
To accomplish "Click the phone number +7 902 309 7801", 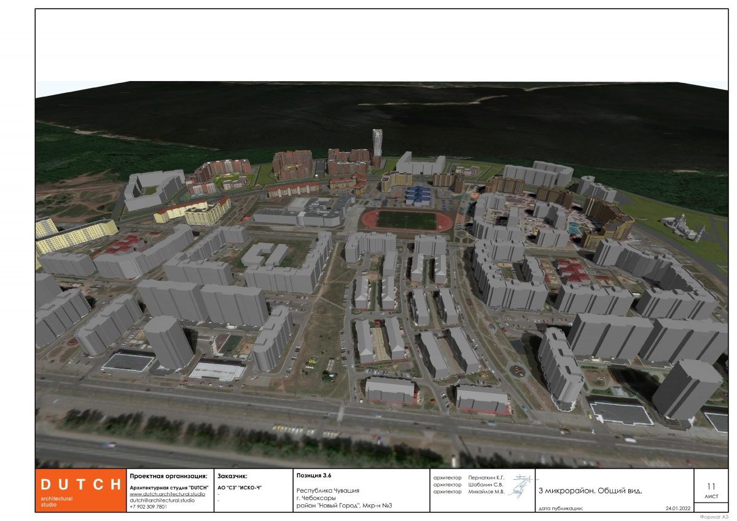I will click(147, 507).
